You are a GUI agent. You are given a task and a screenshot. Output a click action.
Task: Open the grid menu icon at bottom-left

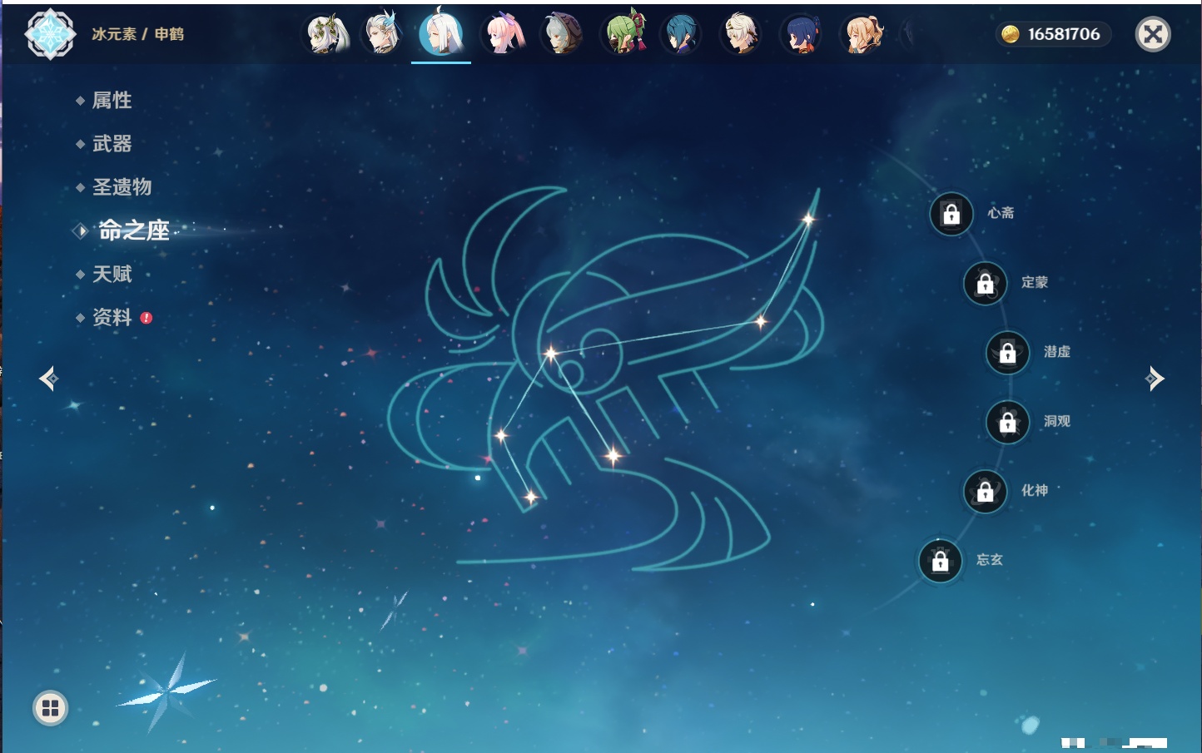50,708
